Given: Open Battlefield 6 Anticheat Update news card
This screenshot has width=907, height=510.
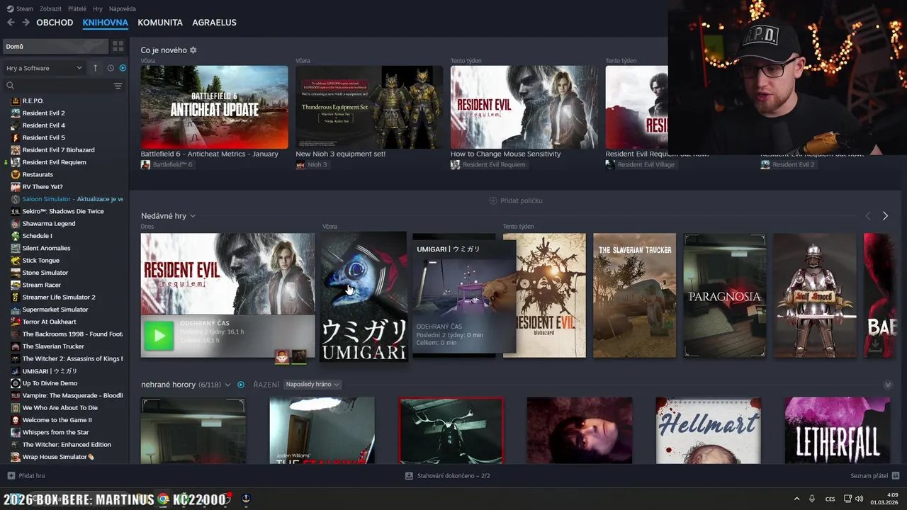Looking at the screenshot, I should [214, 107].
